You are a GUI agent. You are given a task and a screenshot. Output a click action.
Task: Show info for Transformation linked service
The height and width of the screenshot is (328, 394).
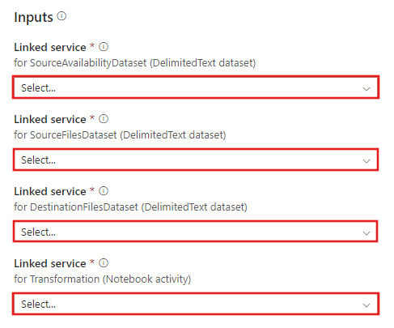click(x=104, y=263)
